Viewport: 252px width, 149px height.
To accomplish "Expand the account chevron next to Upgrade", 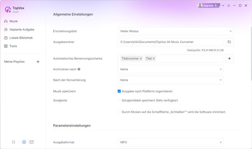I will coord(223,5).
